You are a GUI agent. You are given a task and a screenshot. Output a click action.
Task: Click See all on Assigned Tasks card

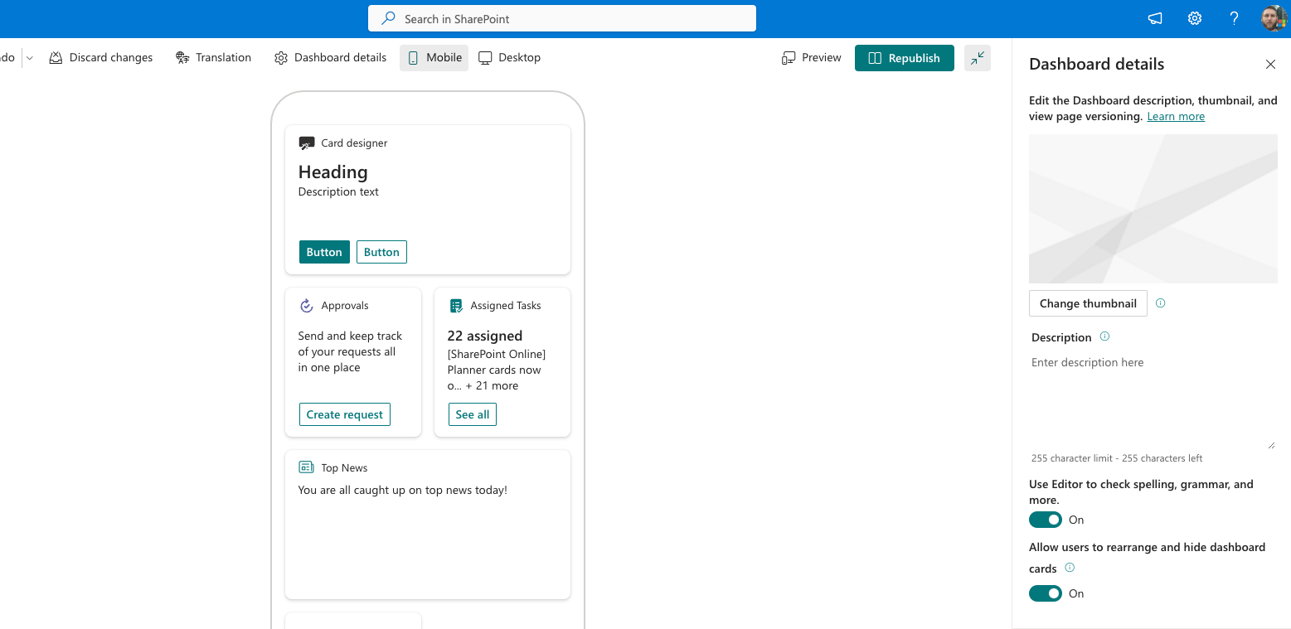click(x=473, y=414)
